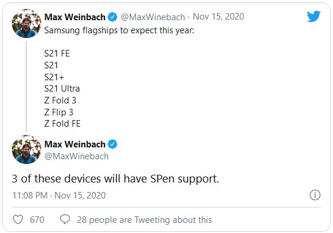The image size is (333, 233).
Task: Open the lower Max Weinbach display name
Action: (x=75, y=144)
